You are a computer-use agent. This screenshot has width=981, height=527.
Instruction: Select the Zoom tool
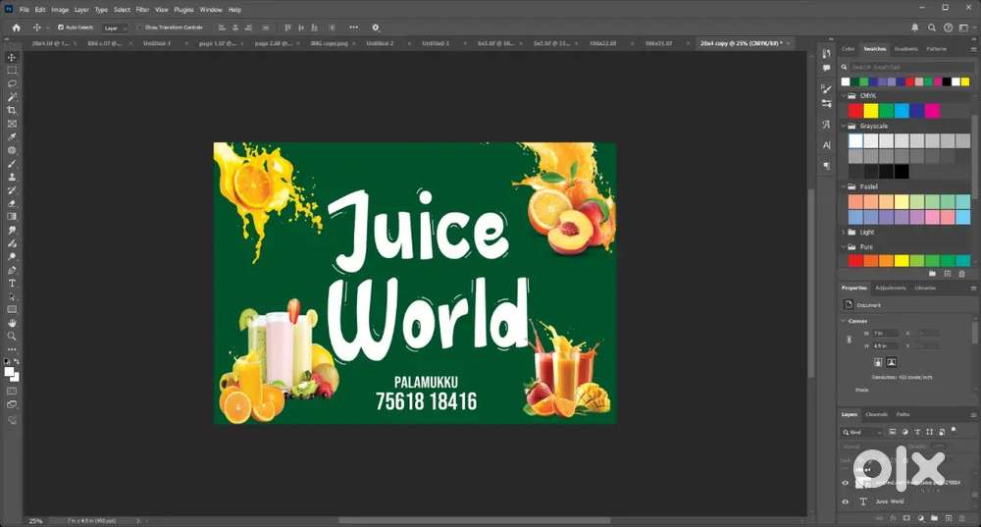(x=12, y=336)
